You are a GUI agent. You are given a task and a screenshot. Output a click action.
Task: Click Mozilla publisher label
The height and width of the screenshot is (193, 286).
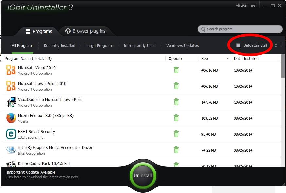coord(23,121)
